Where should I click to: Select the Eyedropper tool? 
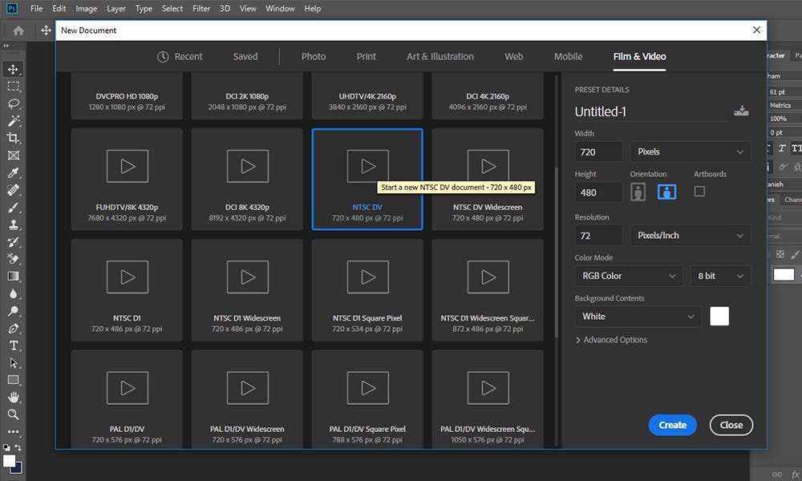(x=14, y=173)
